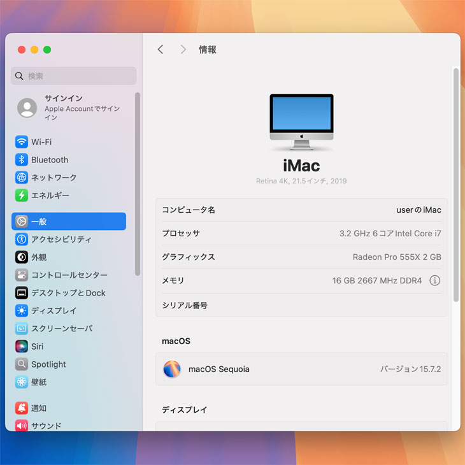Click the Wi-Fi icon in sidebar
The image size is (465, 465).
coord(22,142)
